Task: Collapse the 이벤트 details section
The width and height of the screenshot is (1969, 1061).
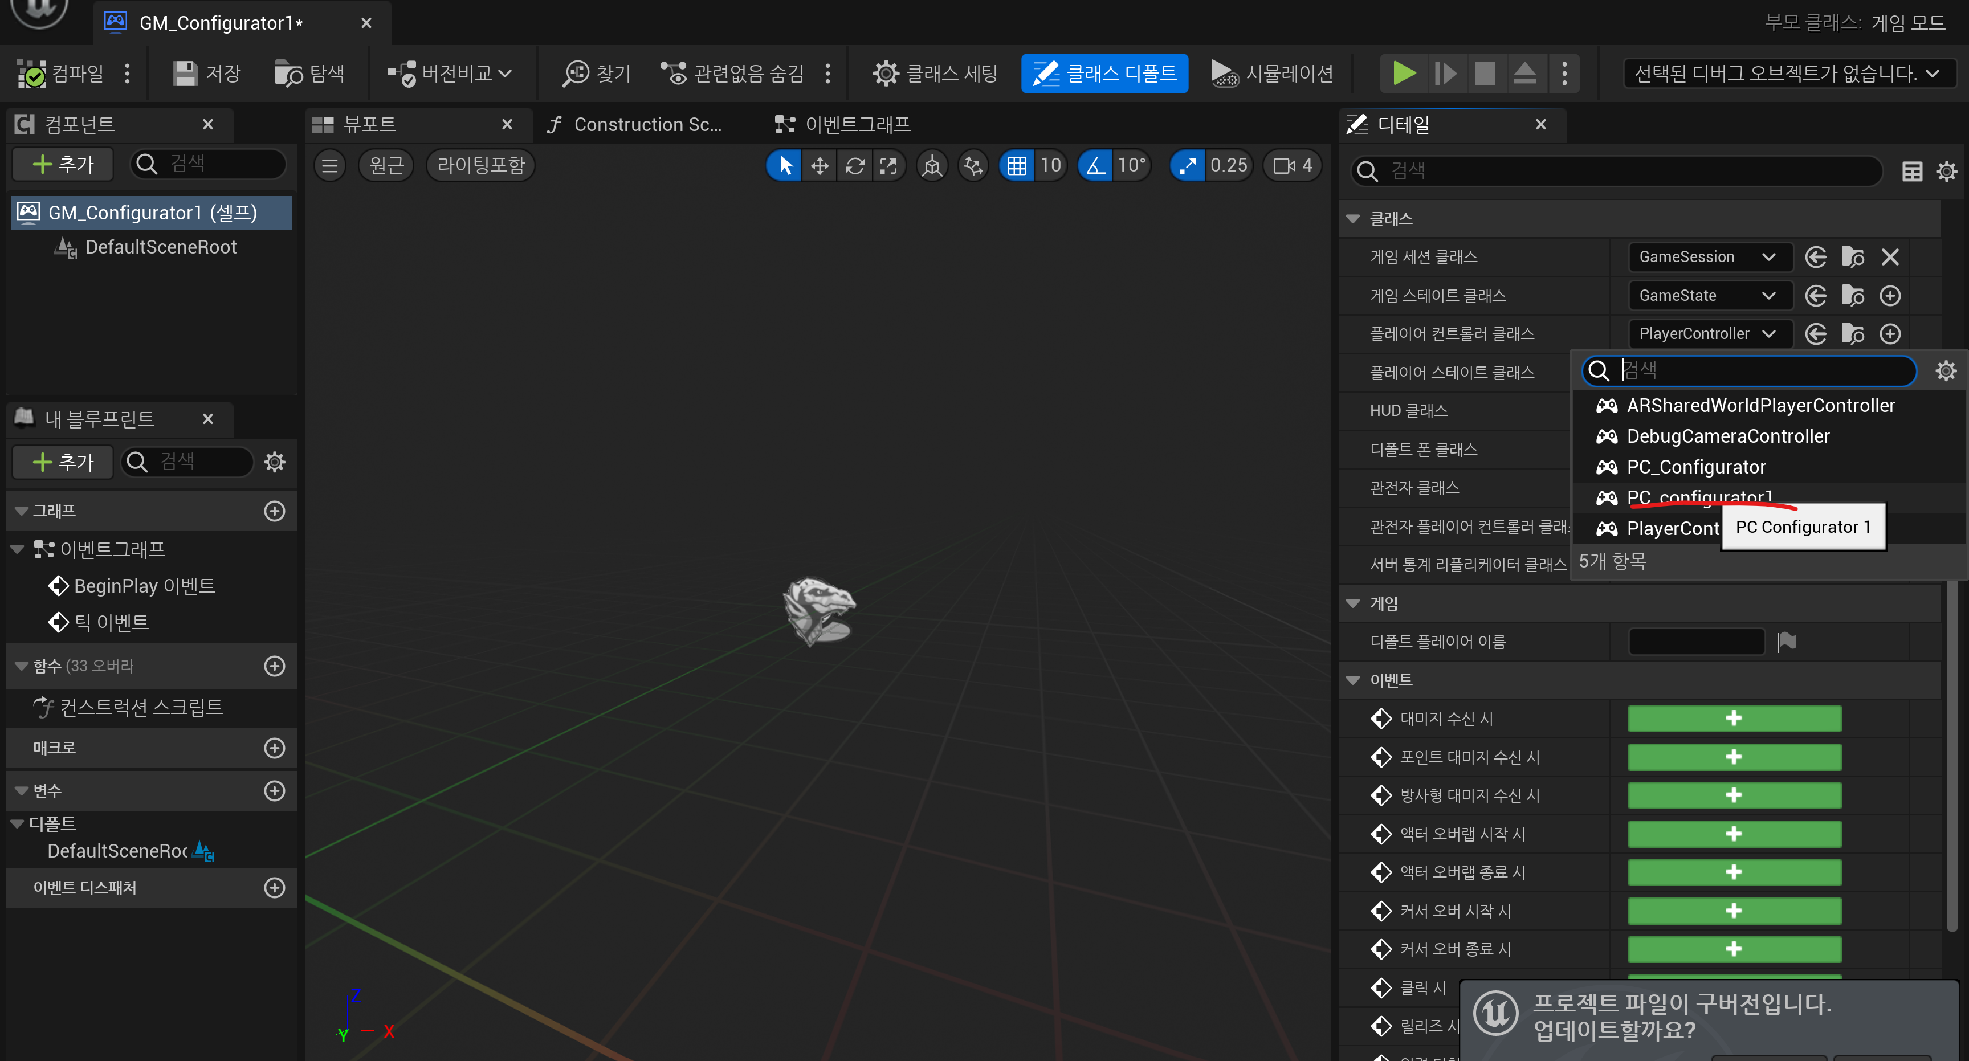Action: 1353,680
